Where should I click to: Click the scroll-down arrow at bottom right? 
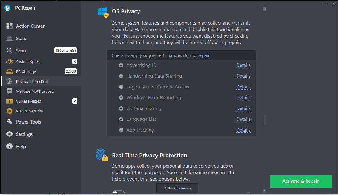[x=264, y=190]
